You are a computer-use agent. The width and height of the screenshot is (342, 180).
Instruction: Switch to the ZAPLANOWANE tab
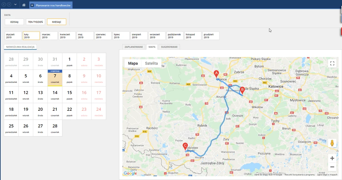134,47
